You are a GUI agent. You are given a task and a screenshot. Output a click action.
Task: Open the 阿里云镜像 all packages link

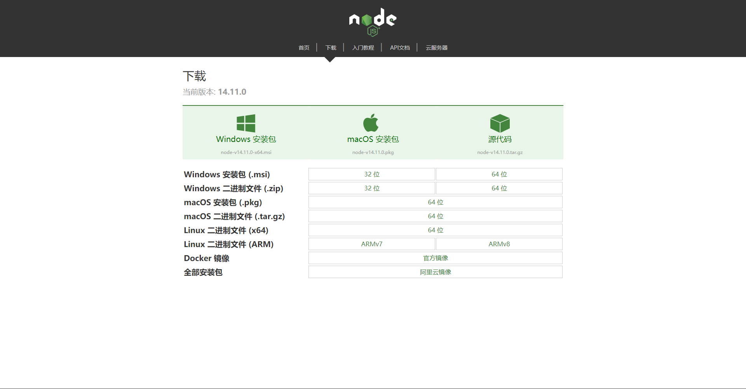[x=436, y=272]
